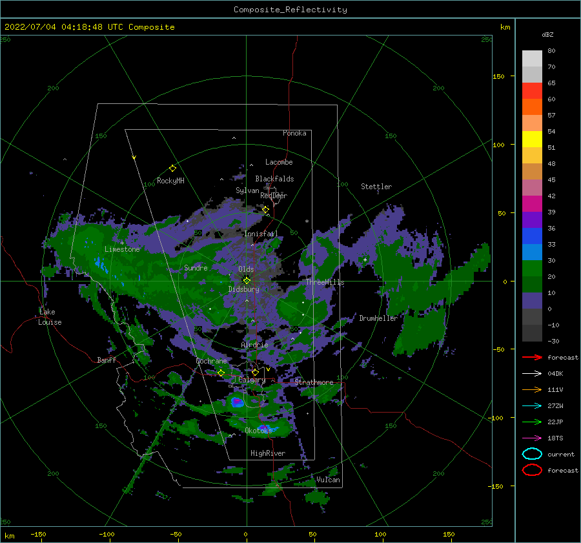581x543 pixels.
Task: Click the Lacombe city label
Action: [279, 162]
